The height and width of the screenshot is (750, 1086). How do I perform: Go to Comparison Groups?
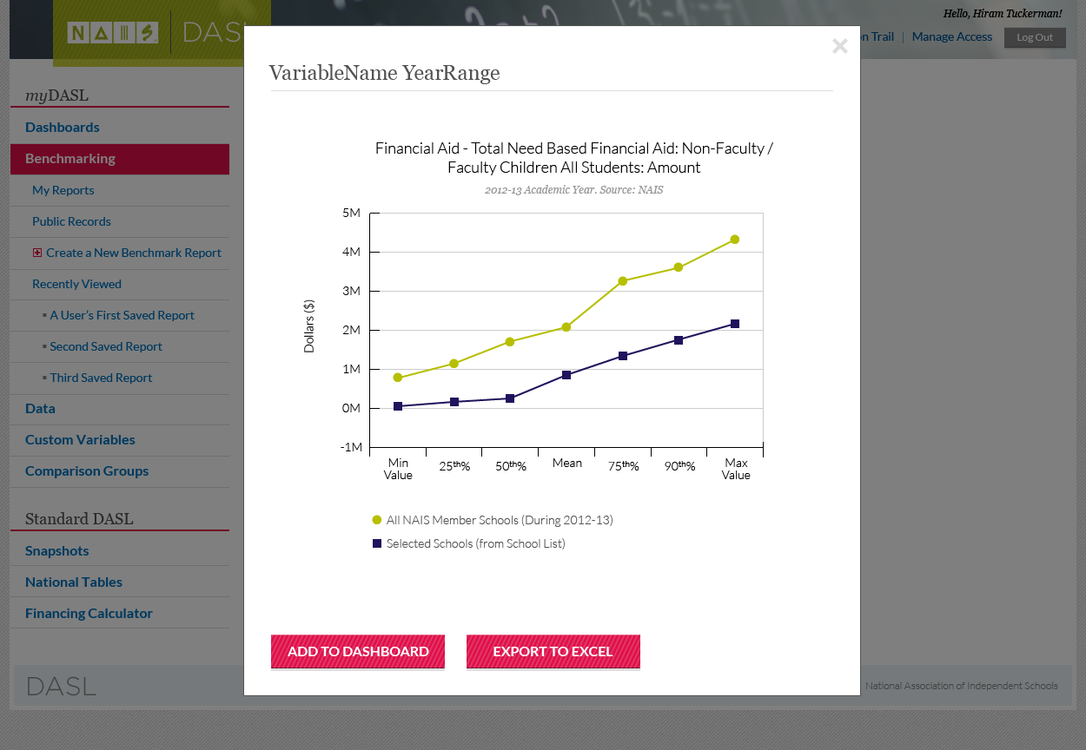pyautogui.click(x=87, y=471)
